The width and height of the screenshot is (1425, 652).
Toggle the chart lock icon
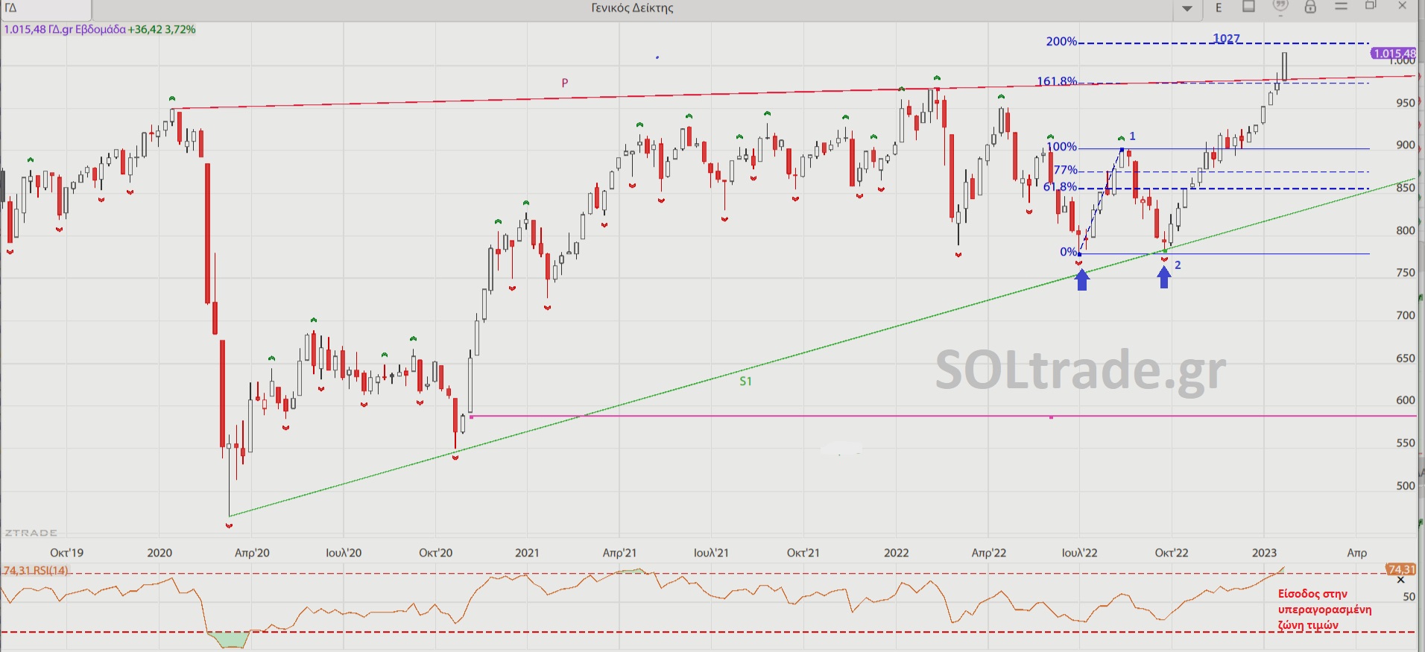point(1310,7)
